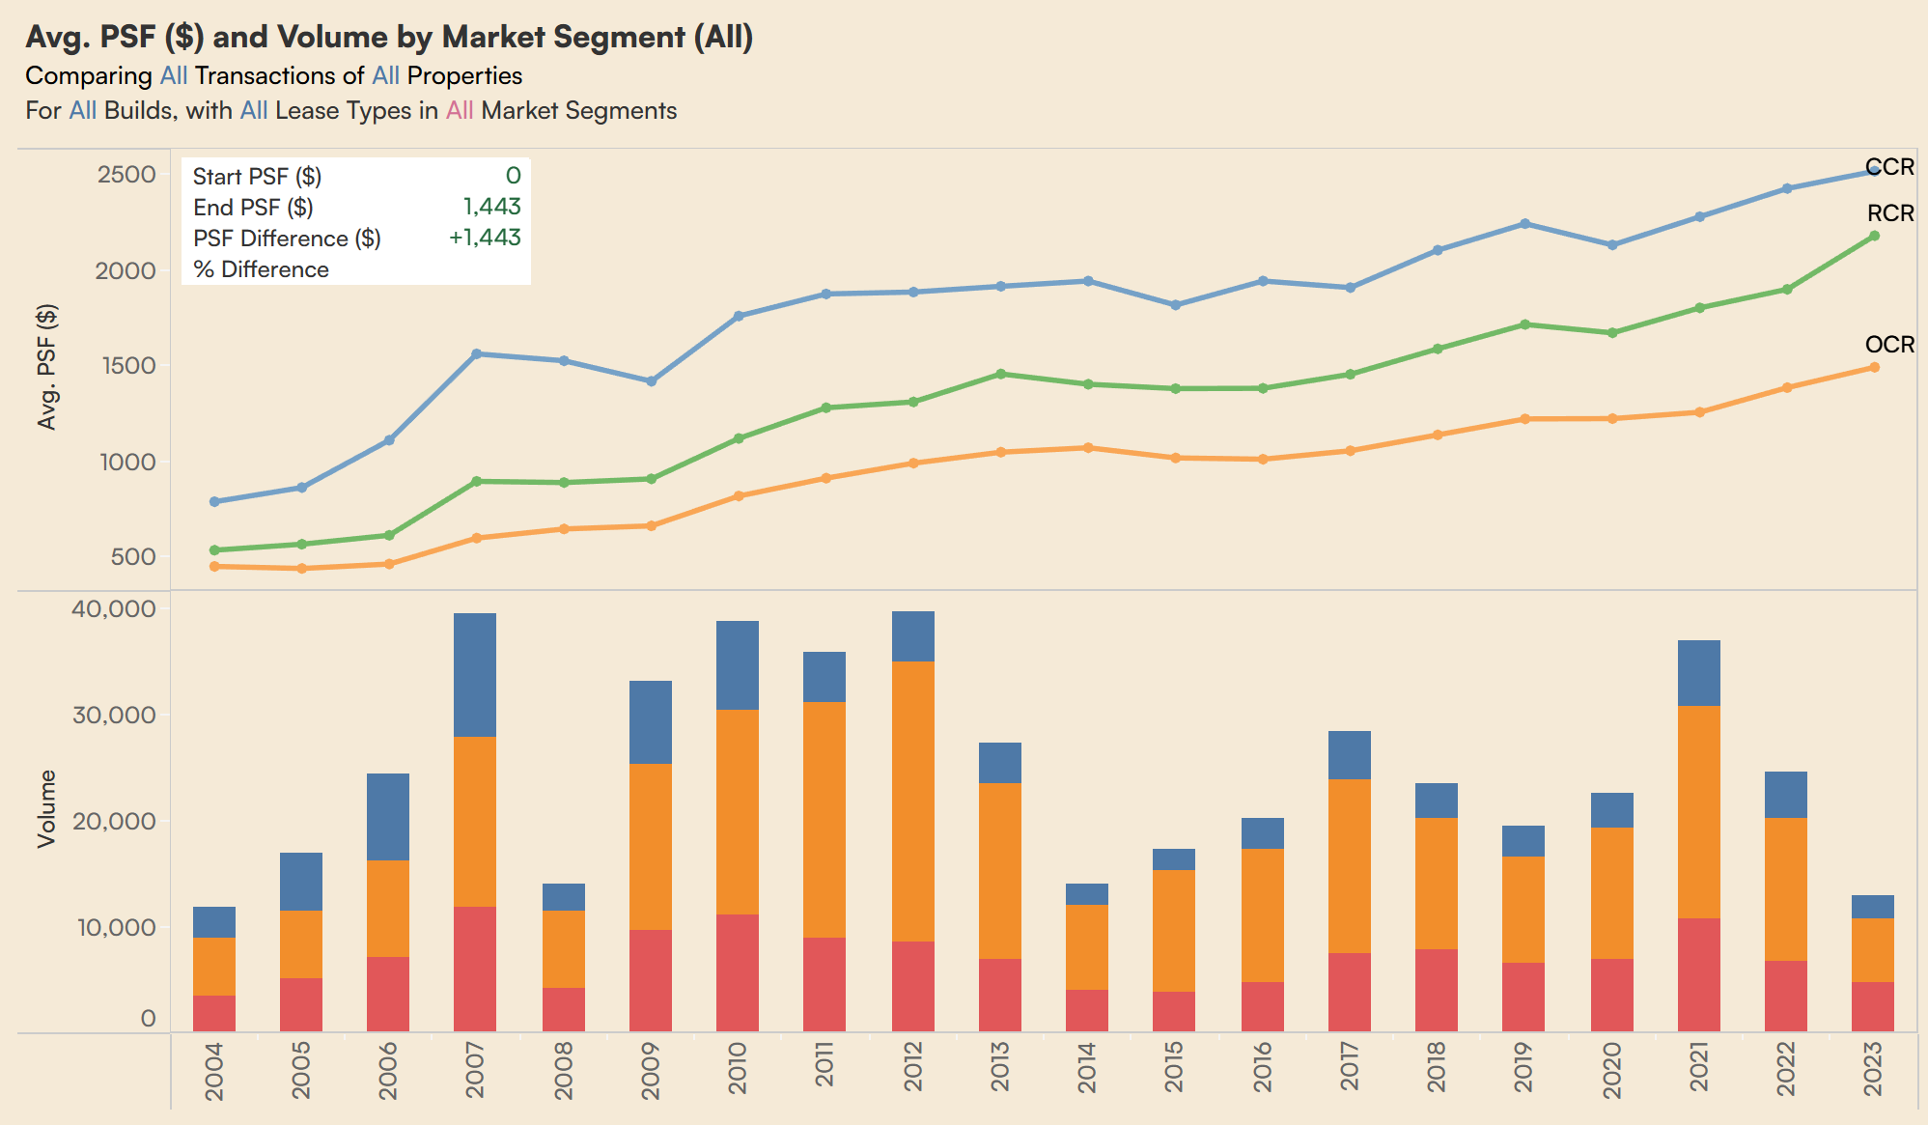The image size is (1928, 1125).
Task: Toggle the RCR series via its label
Action: 1889,215
